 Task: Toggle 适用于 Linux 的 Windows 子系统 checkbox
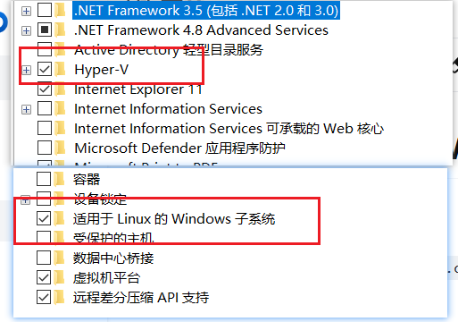[44, 218]
